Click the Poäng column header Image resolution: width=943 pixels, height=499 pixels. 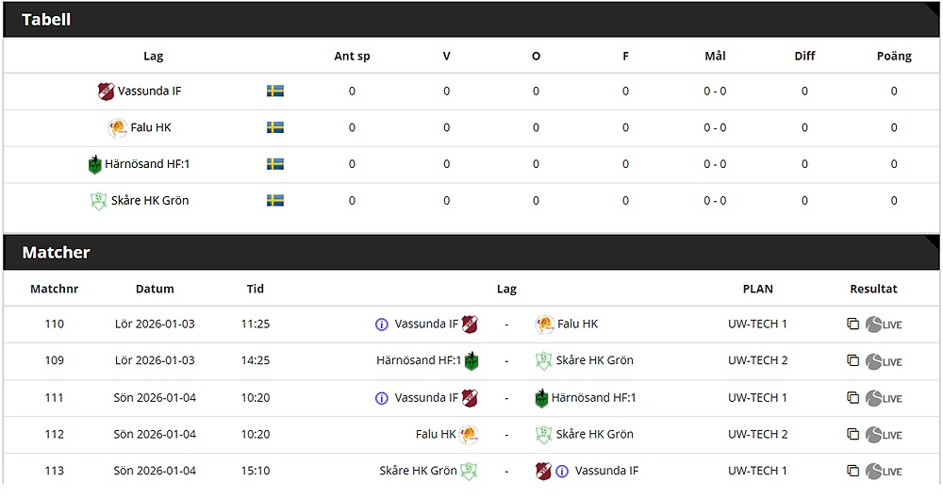click(894, 56)
